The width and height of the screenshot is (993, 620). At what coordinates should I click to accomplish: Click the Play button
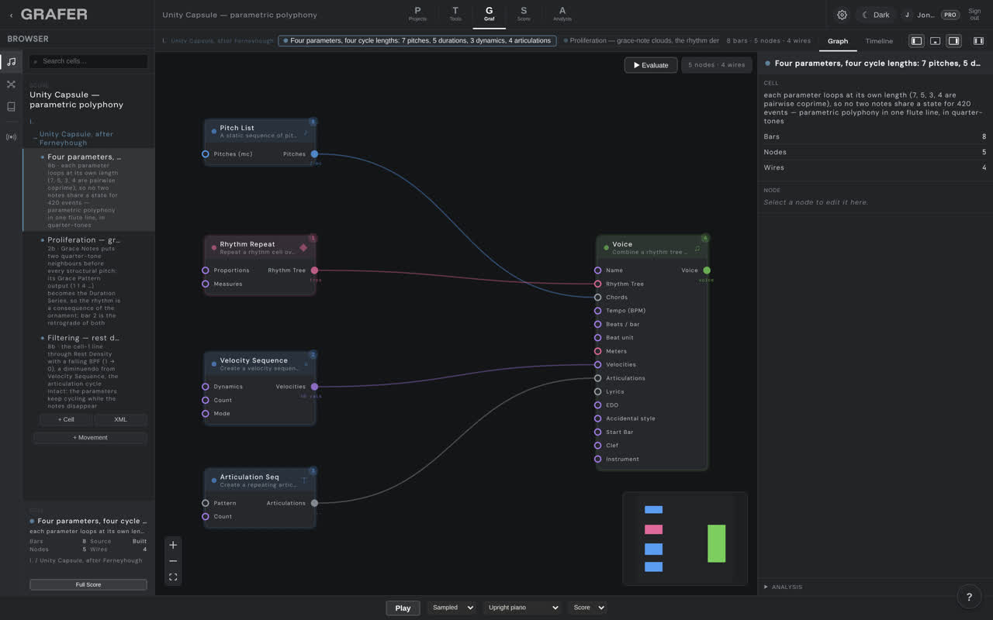(x=403, y=608)
